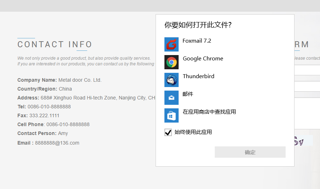Image resolution: width=320 pixels, height=189 pixels.
Task: Click the CONTACT INFO heading
Action: 55,44
